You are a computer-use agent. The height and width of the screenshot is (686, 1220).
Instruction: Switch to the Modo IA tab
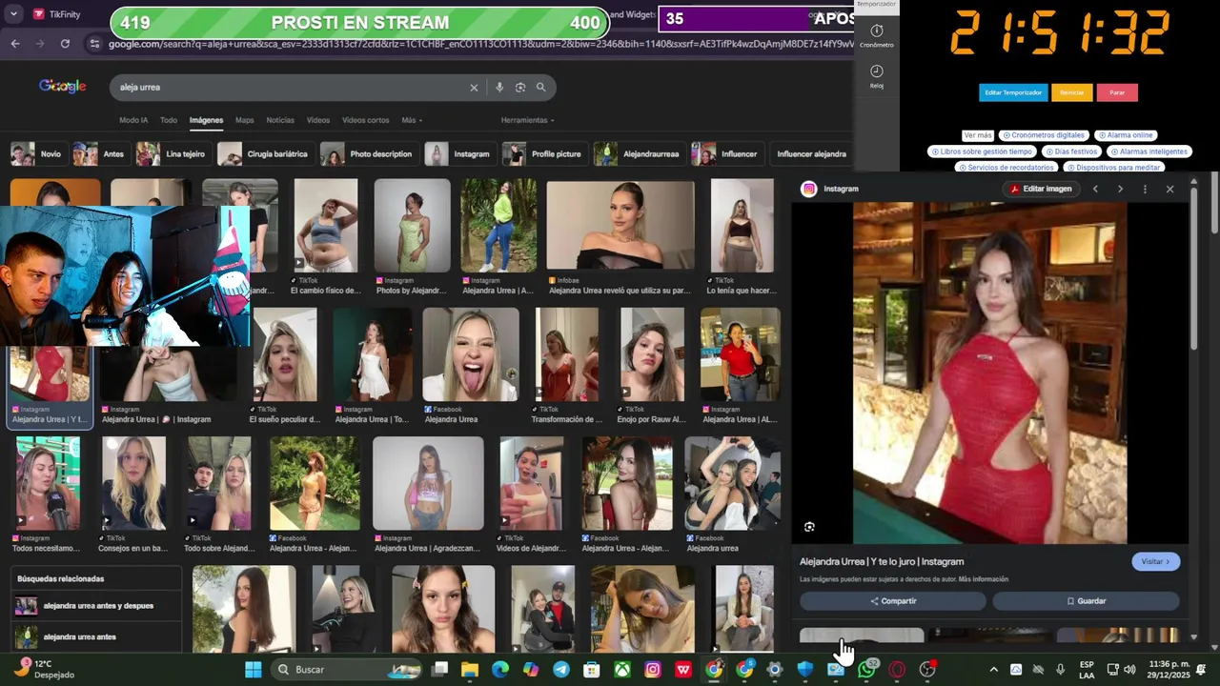pos(133,120)
